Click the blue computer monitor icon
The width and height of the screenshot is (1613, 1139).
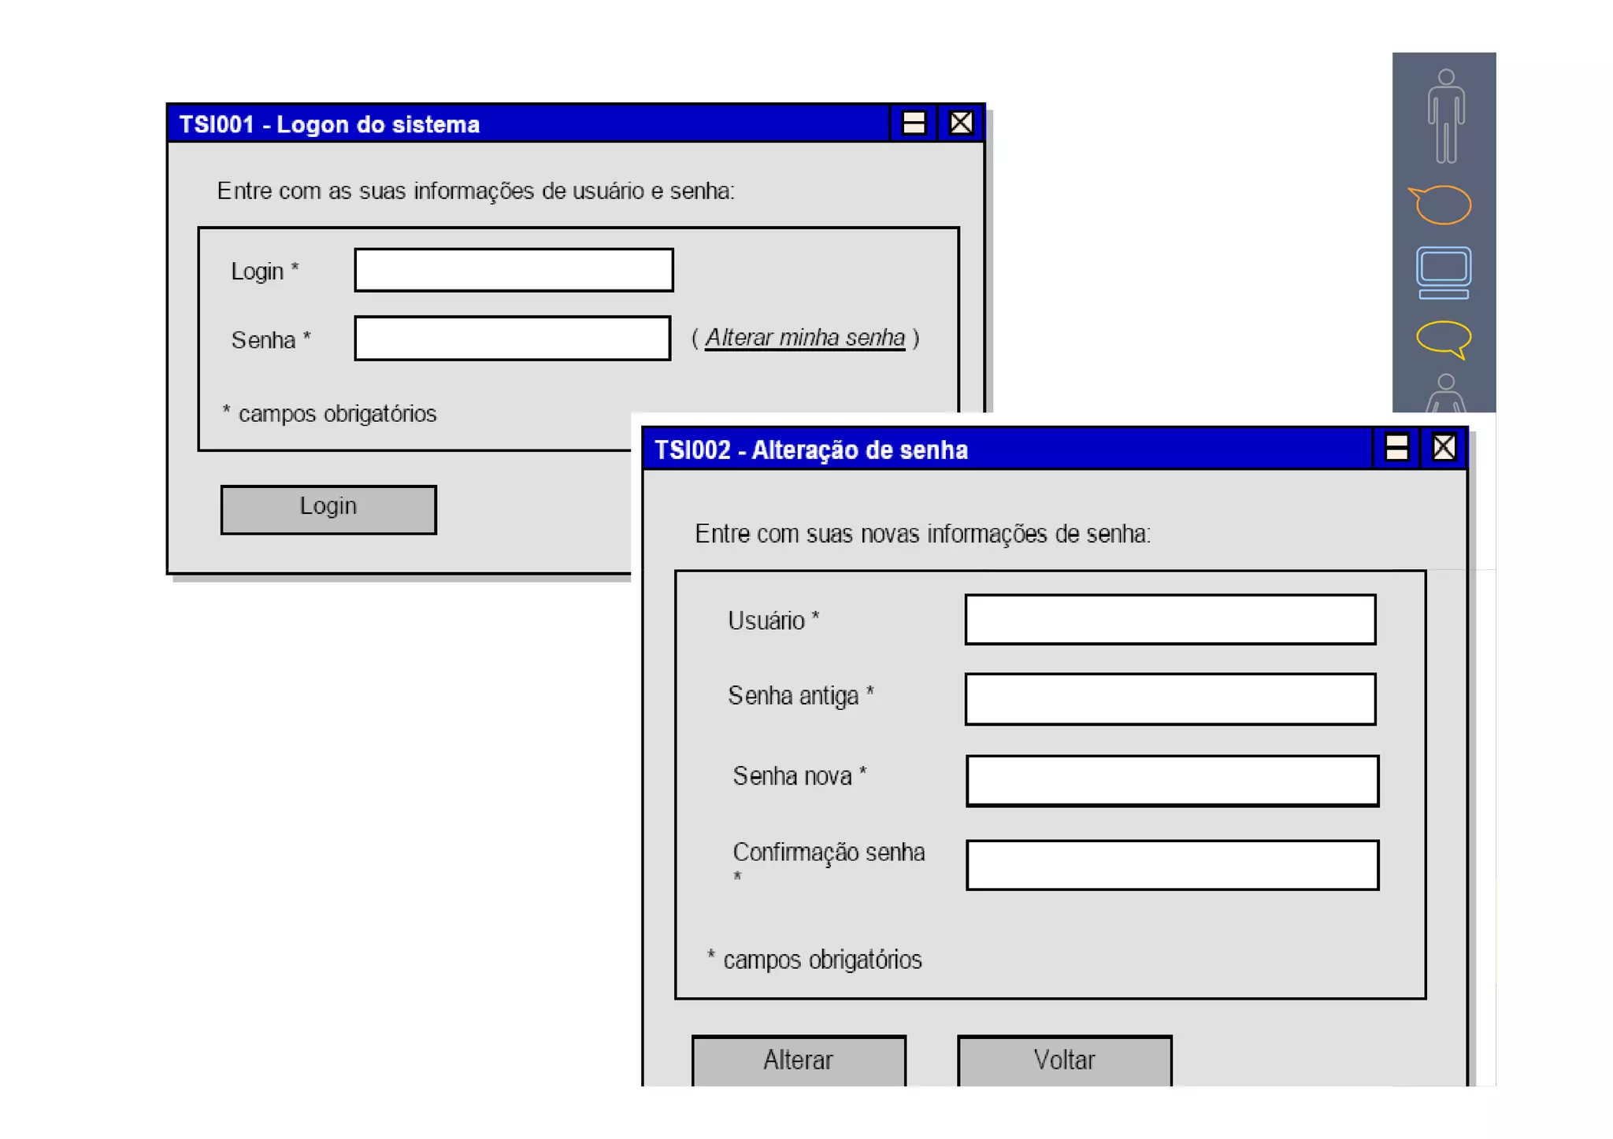point(1443,272)
